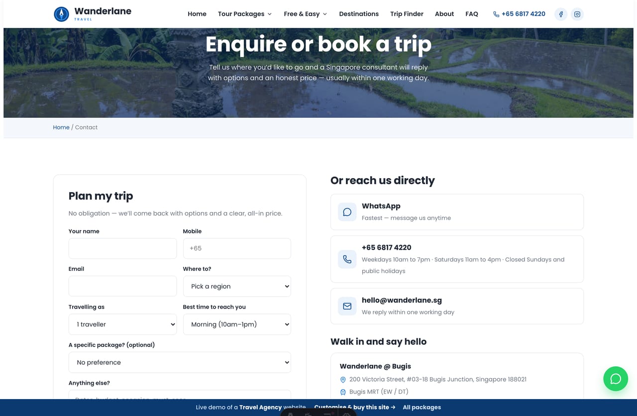
Task: Click the location pin icon by Victoria Street
Action: click(343, 380)
